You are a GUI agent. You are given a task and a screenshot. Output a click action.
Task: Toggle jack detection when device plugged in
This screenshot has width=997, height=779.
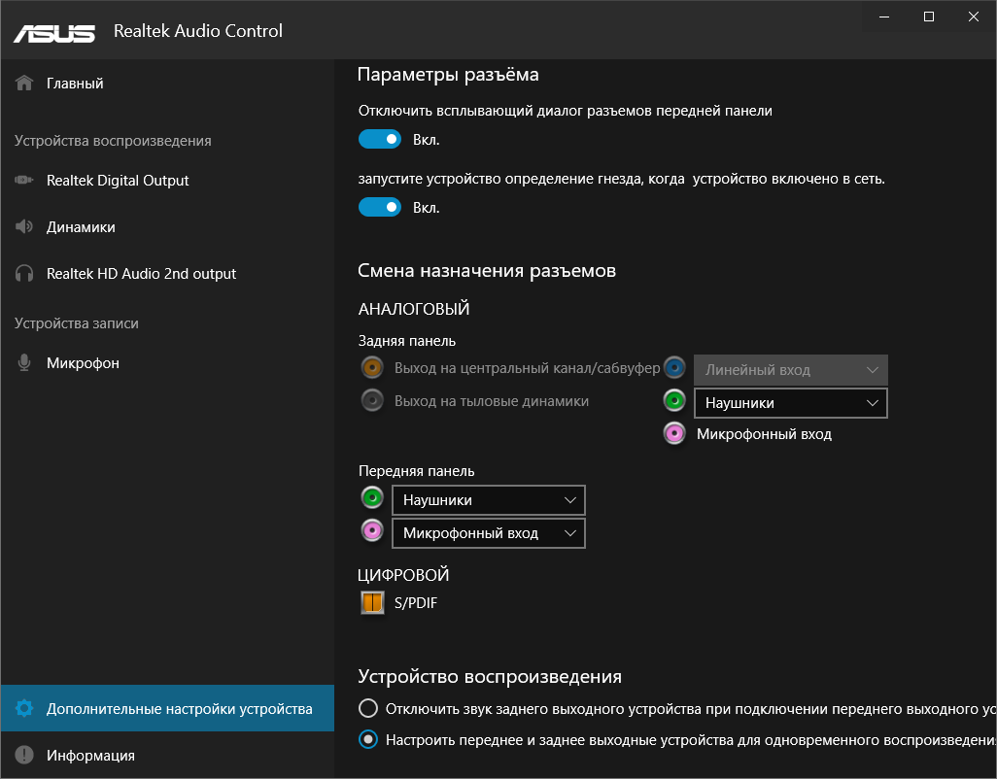coord(380,207)
